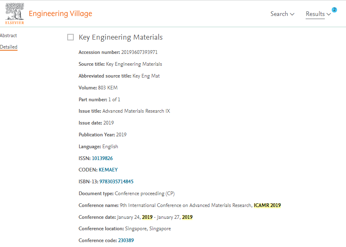Open CODEN KEMAEY link
Viewport: 346px width, 247px height.
point(108,170)
